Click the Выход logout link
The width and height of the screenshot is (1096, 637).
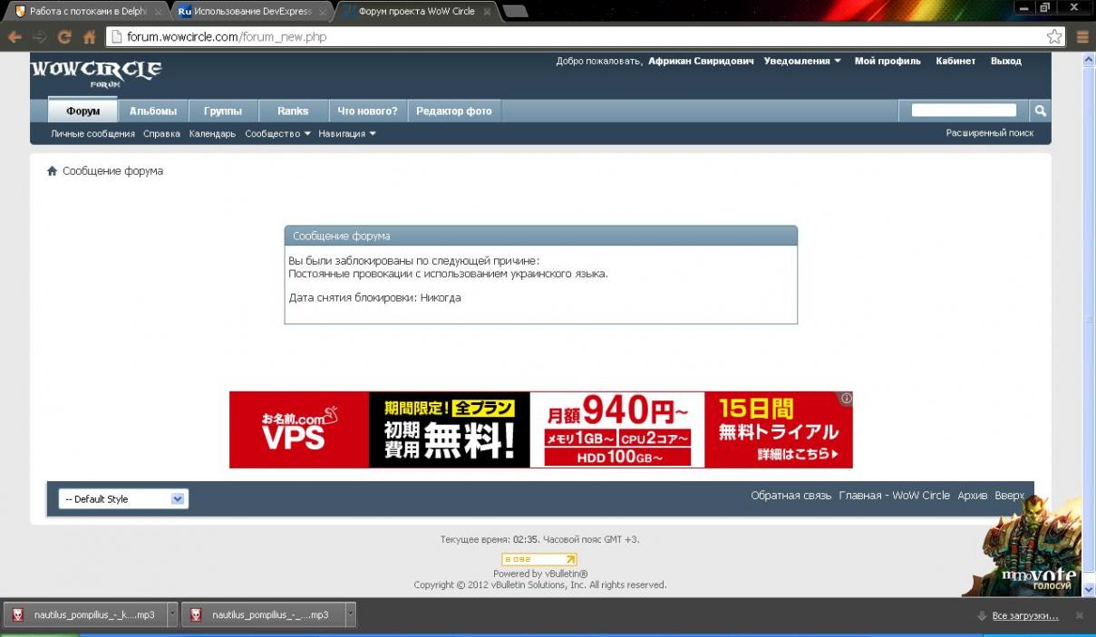pyautogui.click(x=1005, y=62)
